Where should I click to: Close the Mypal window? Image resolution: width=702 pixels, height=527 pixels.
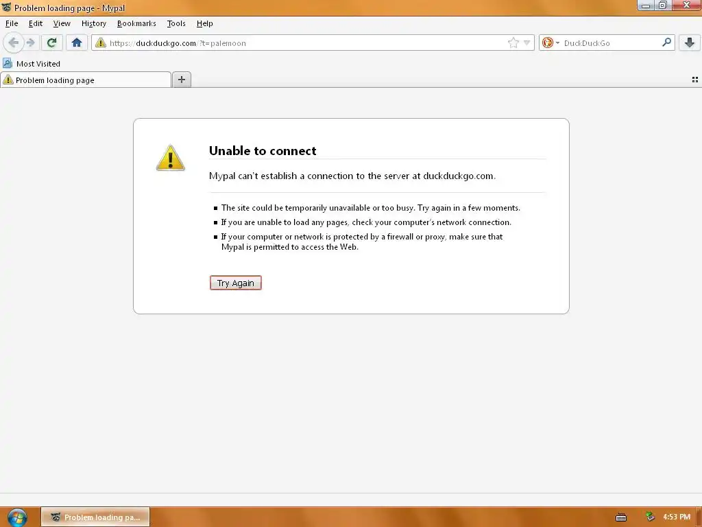coord(686,5)
